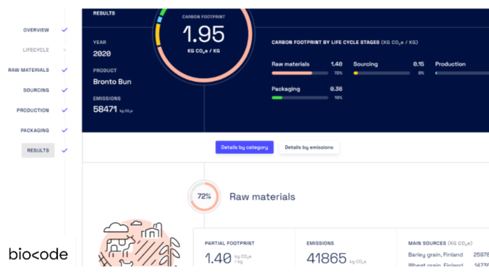Click the Packaging green progress bar
Viewport: 489px width, 275px height.
click(300, 98)
